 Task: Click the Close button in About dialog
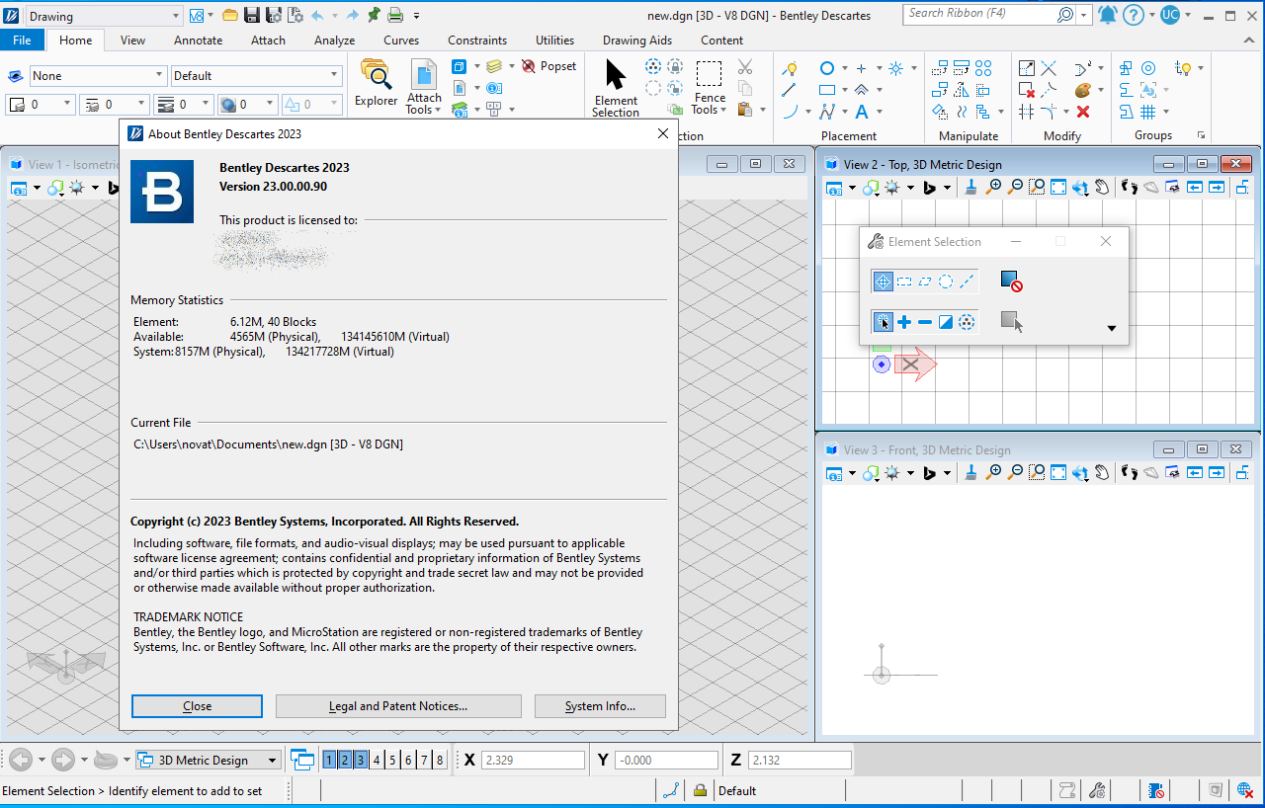coord(197,706)
